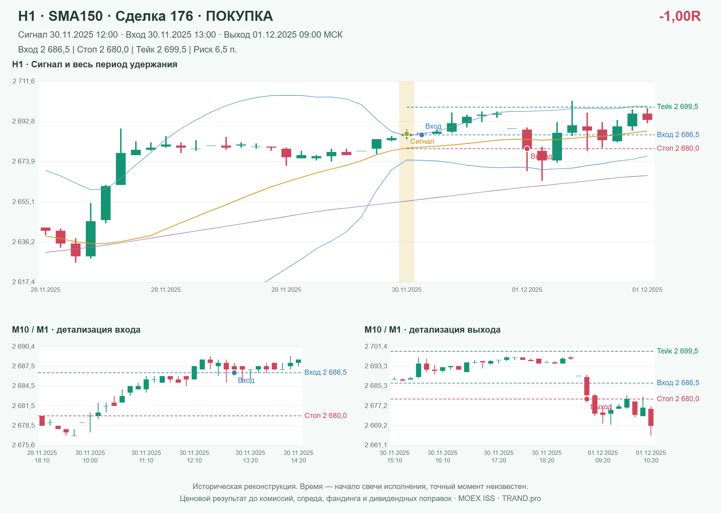Click the 2 617,4 axis value on H1 chart
Image resolution: width=721 pixels, height=513 pixels.
coord(24,282)
